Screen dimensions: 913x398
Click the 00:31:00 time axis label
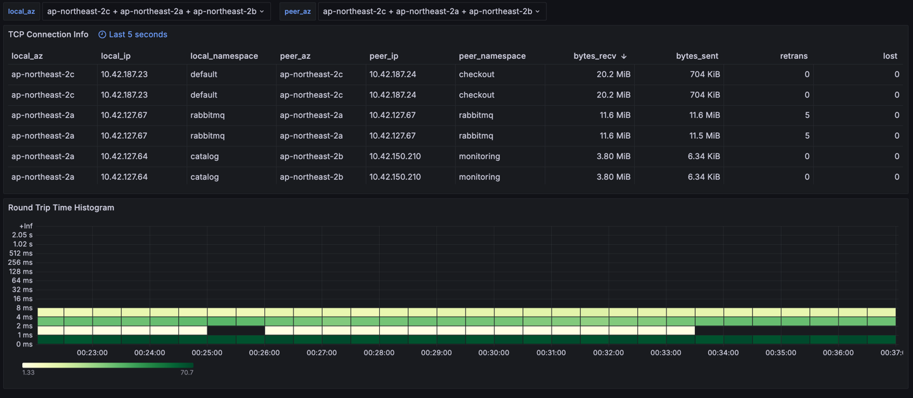pos(551,353)
